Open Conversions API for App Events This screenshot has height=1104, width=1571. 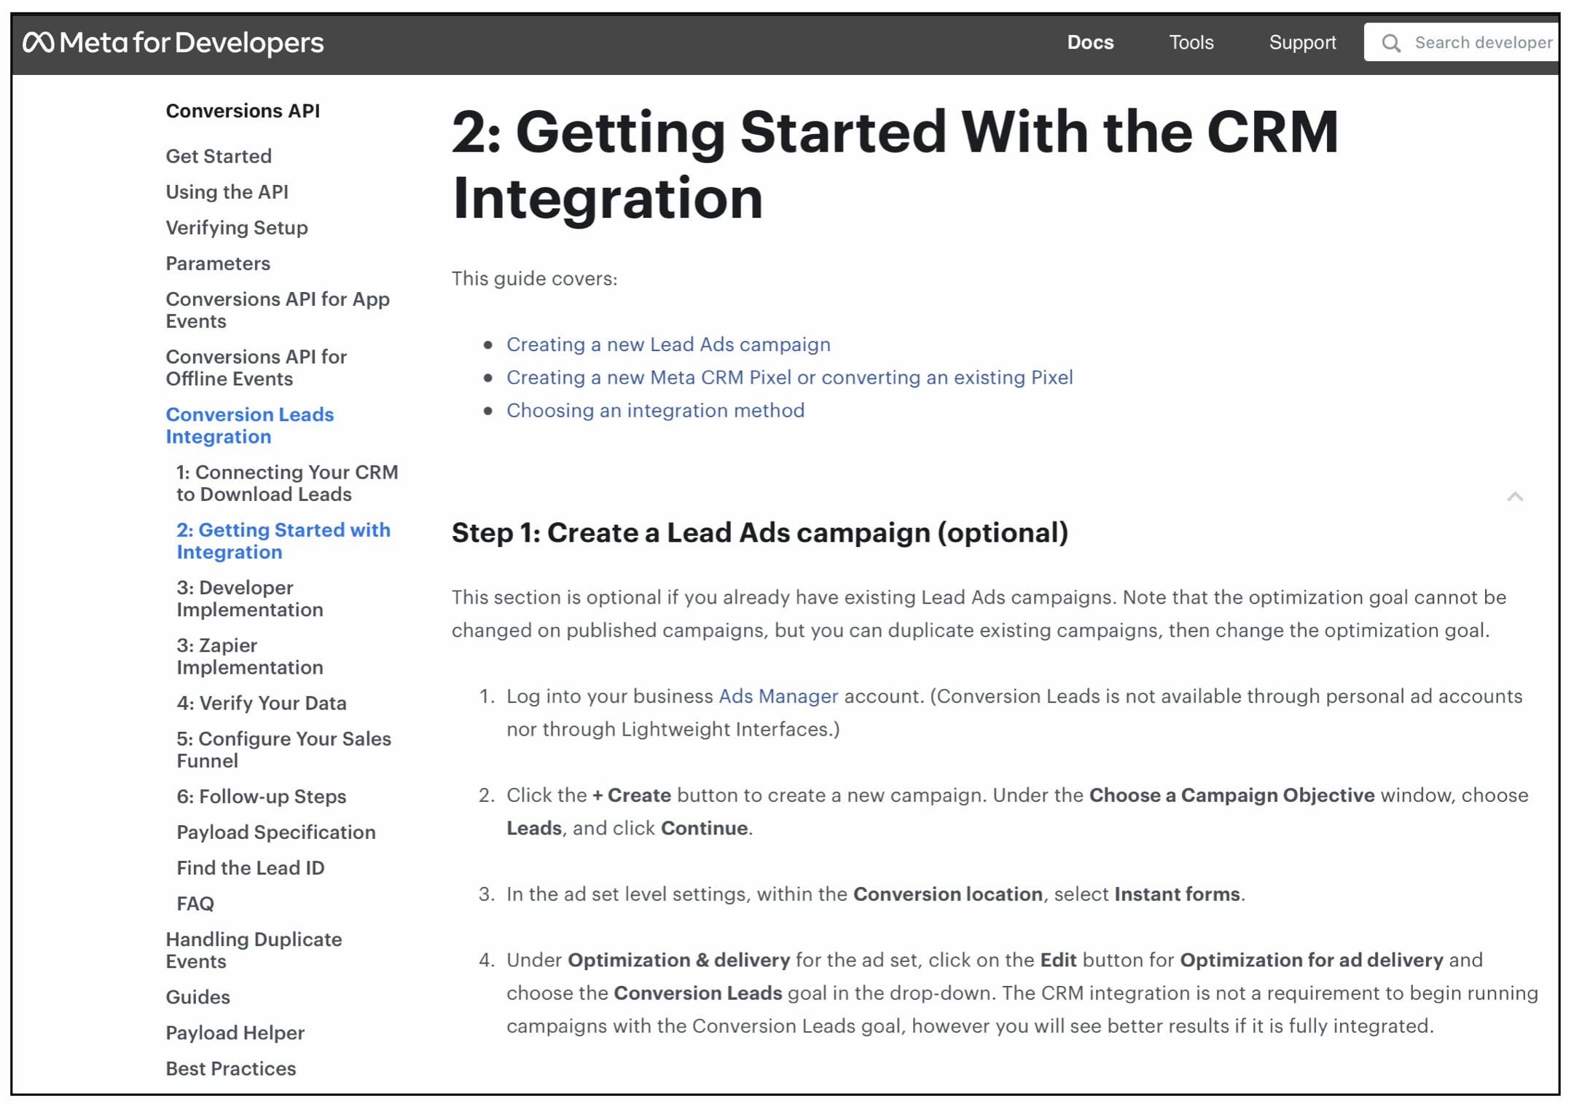tap(278, 310)
